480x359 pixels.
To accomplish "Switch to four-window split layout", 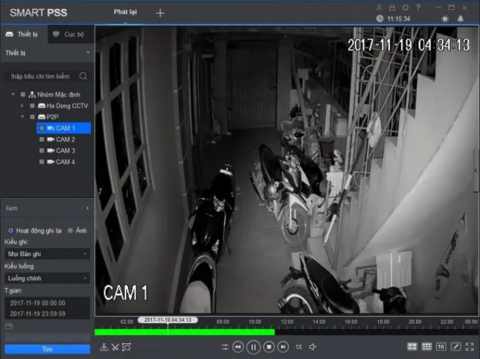I will [x=412, y=347].
